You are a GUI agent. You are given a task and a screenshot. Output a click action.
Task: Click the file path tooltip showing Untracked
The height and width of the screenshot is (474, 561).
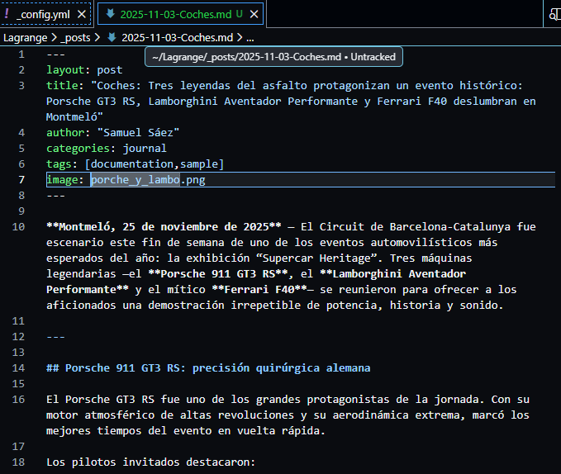click(x=273, y=57)
